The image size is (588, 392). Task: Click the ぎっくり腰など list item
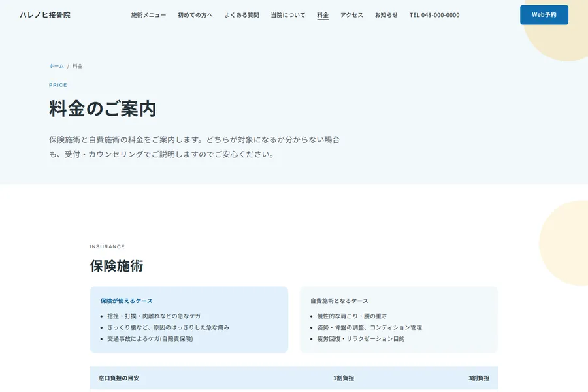[x=169, y=327]
